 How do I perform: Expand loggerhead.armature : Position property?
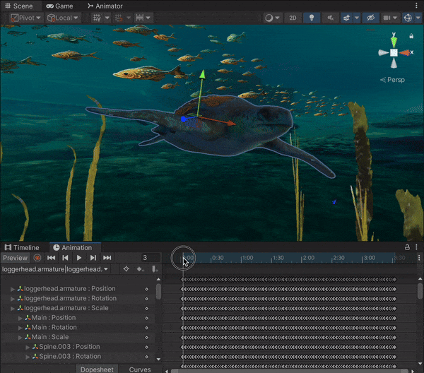coord(12,289)
